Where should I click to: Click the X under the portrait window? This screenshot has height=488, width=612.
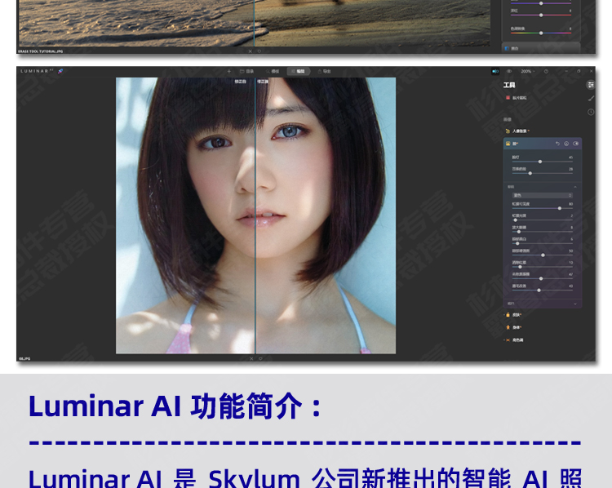point(251,358)
